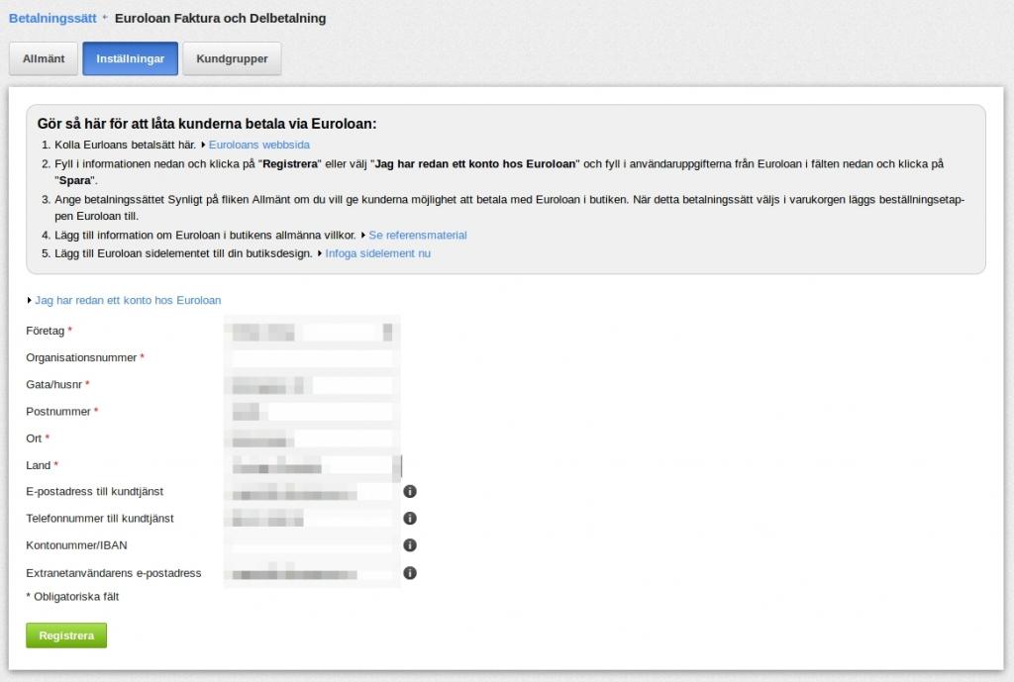The width and height of the screenshot is (1014, 682).
Task: Click the 'E-postadress till kundtjänst' label
Action: coord(94,491)
